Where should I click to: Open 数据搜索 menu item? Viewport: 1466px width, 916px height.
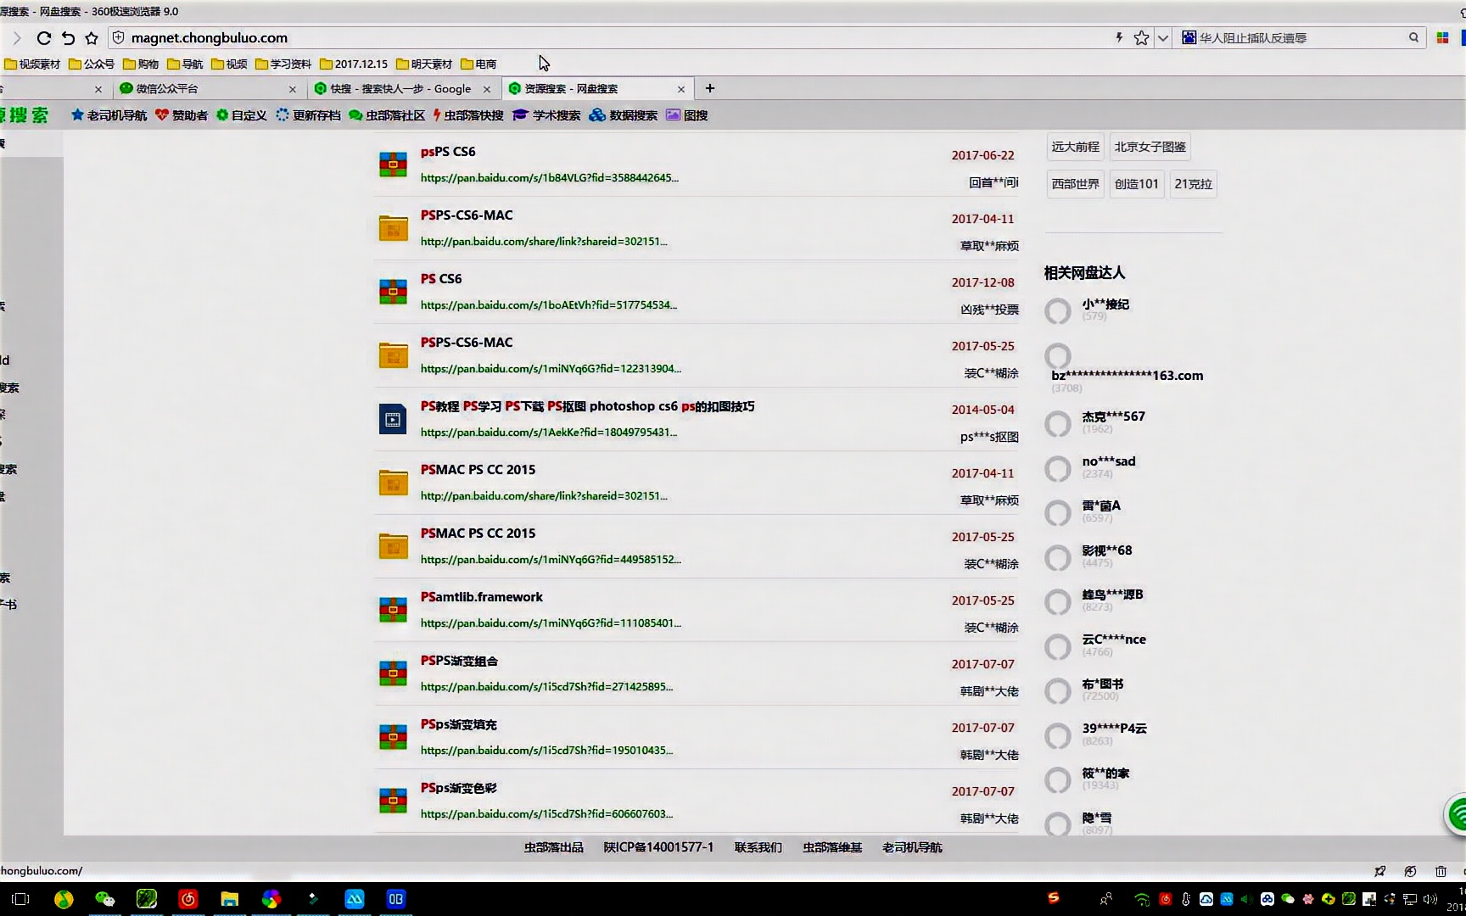coord(623,115)
